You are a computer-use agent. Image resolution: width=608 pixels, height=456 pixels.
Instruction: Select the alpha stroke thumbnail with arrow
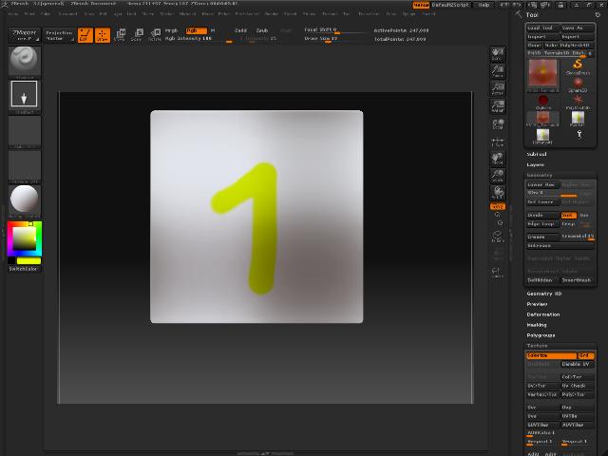tap(24, 94)
